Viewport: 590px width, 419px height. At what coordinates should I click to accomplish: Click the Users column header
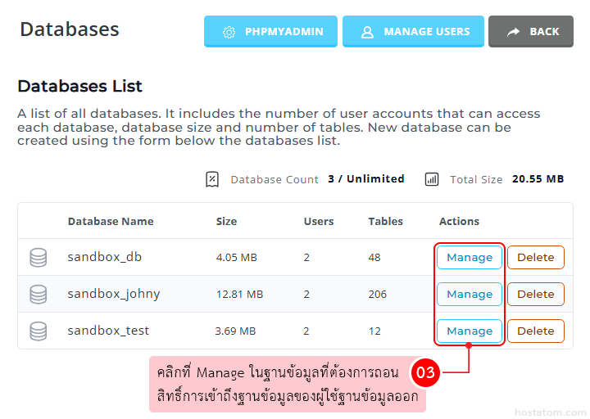(319, 221)
